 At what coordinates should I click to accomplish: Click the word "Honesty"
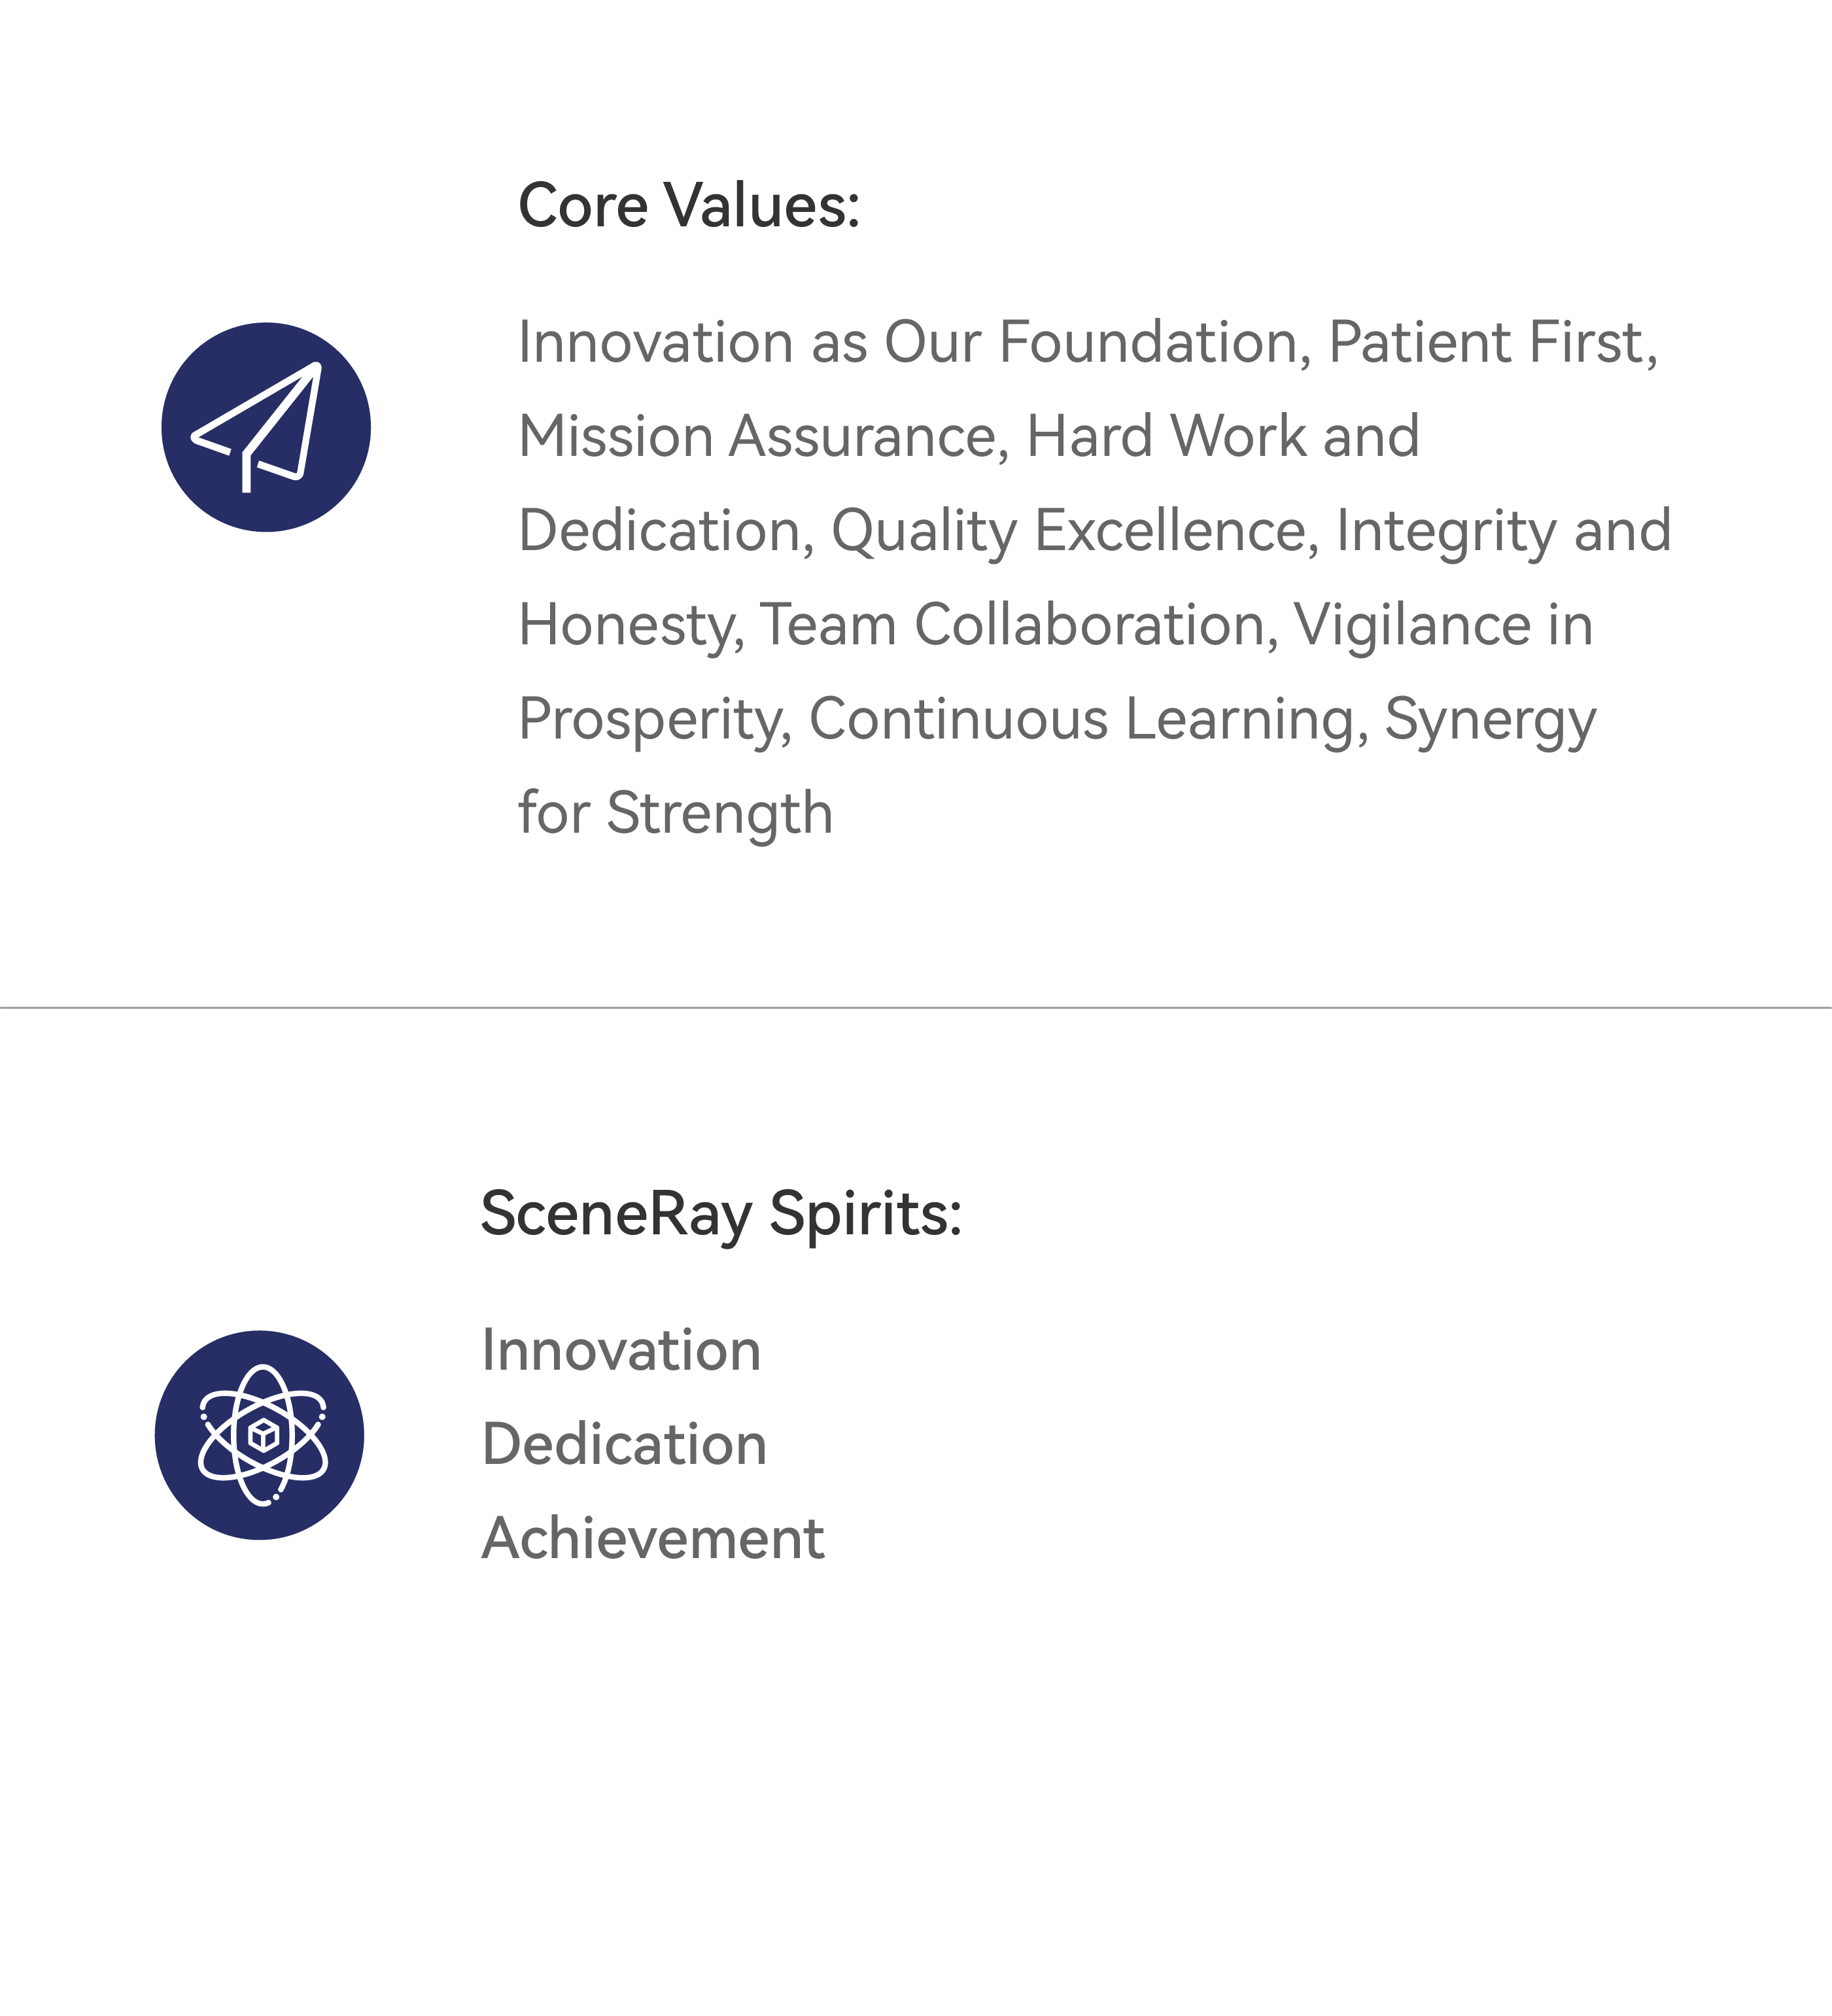626,625
